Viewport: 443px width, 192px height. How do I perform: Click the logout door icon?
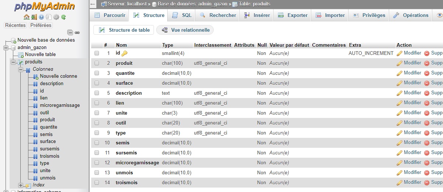34,17
